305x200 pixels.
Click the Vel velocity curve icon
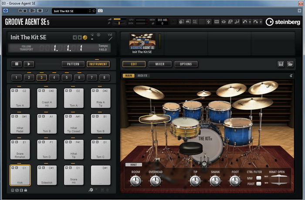click(x=110, y=39)
